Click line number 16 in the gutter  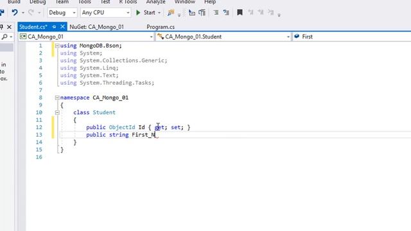click(x=39, y=157)
